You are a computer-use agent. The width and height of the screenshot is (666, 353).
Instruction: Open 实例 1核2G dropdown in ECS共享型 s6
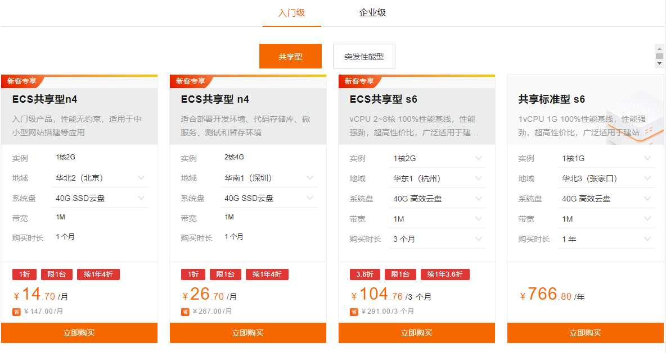[438, 158]
